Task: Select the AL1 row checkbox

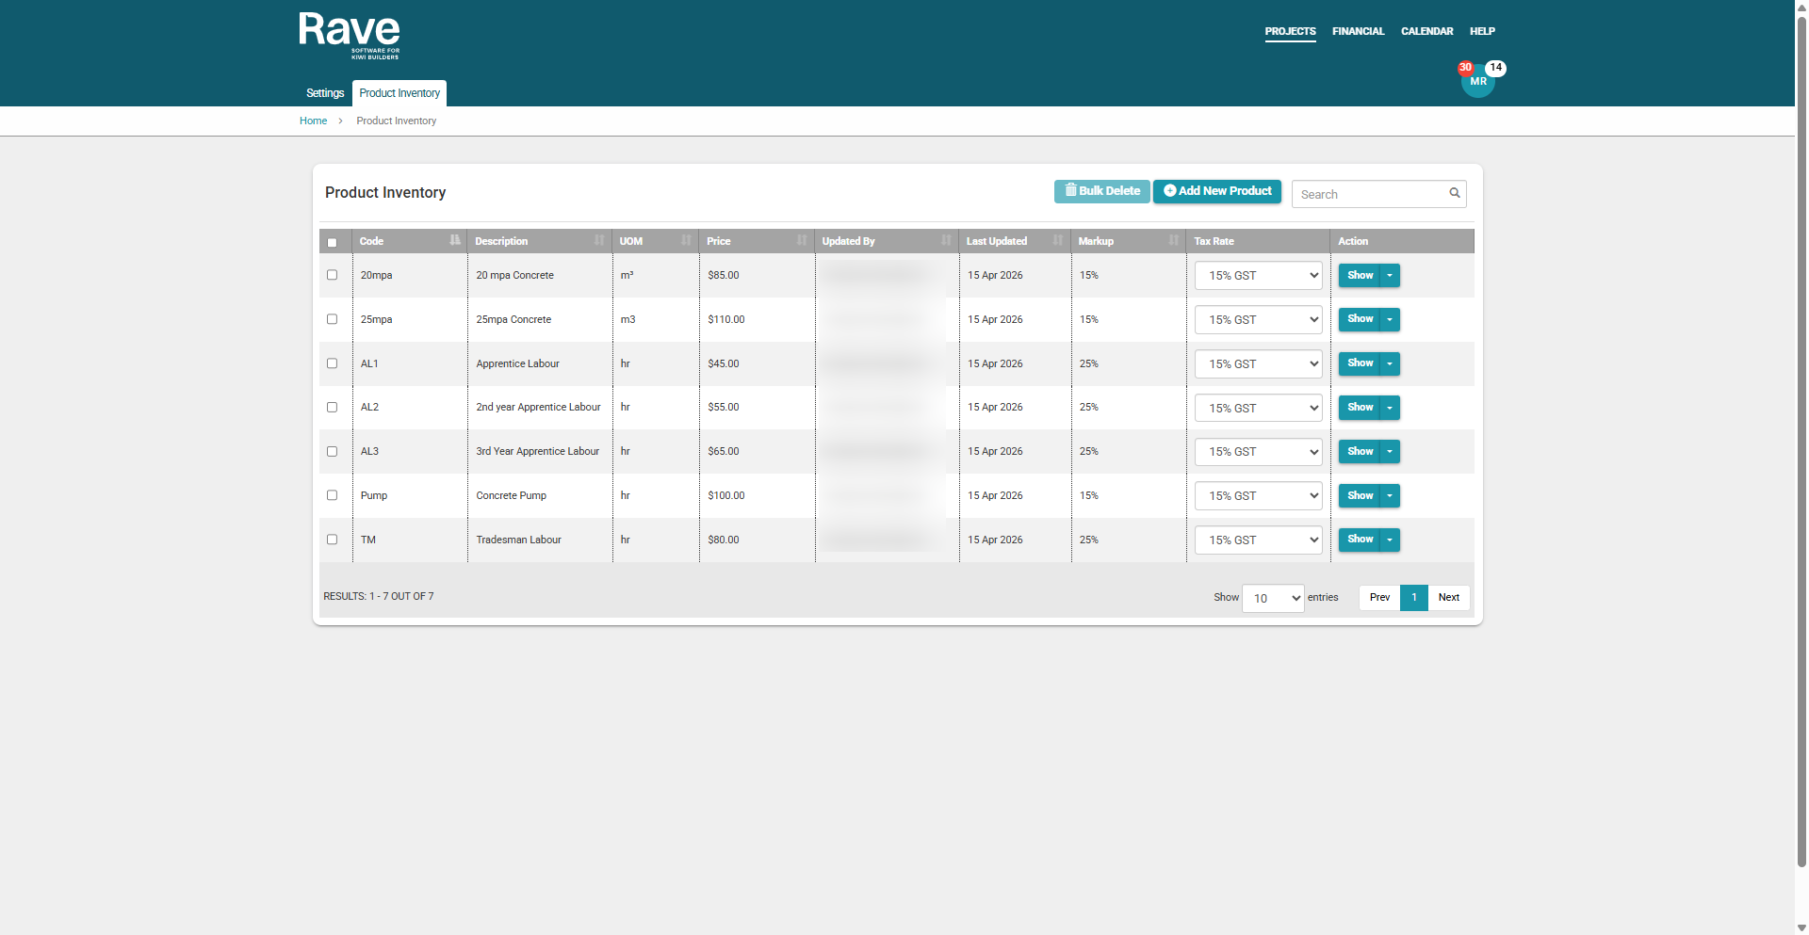Action: [x=332, y=363]
